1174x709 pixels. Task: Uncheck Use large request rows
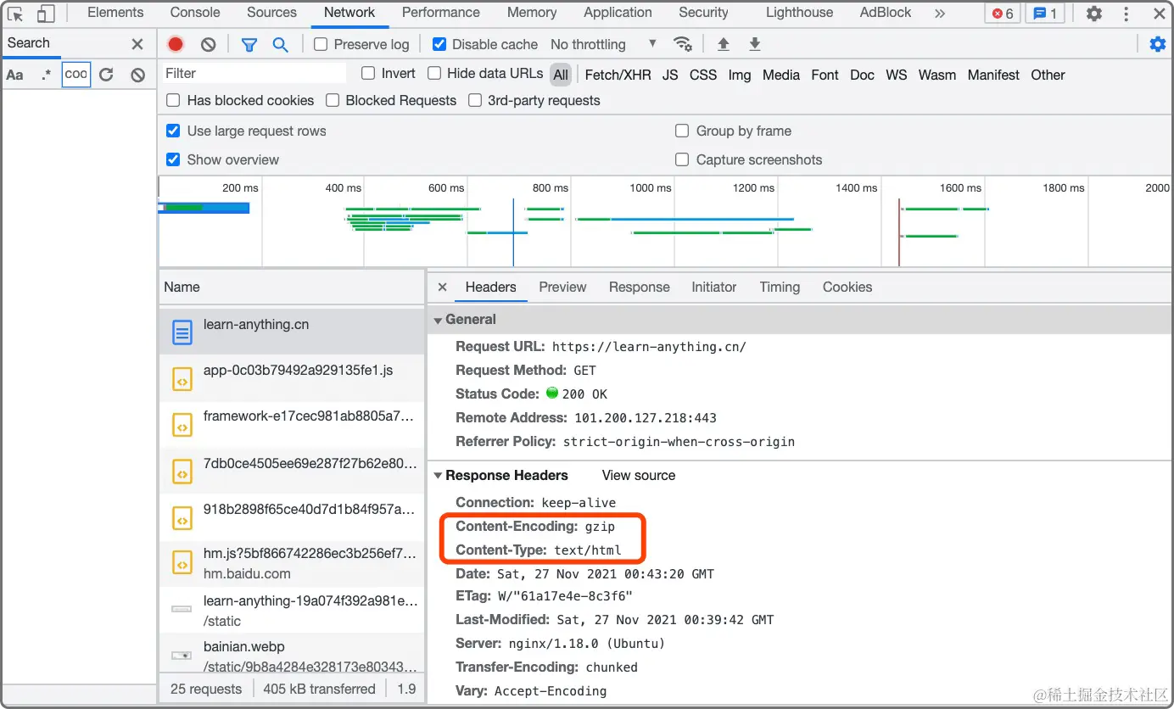[x=173, y=131]
